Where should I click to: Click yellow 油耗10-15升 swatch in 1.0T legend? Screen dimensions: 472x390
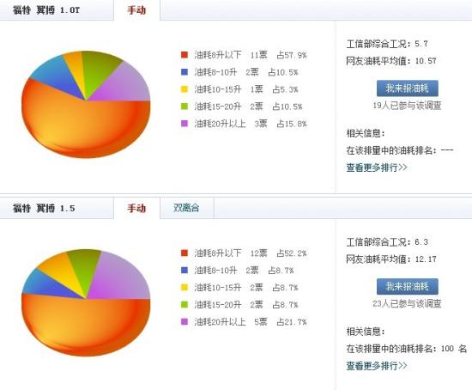[185, 89]
